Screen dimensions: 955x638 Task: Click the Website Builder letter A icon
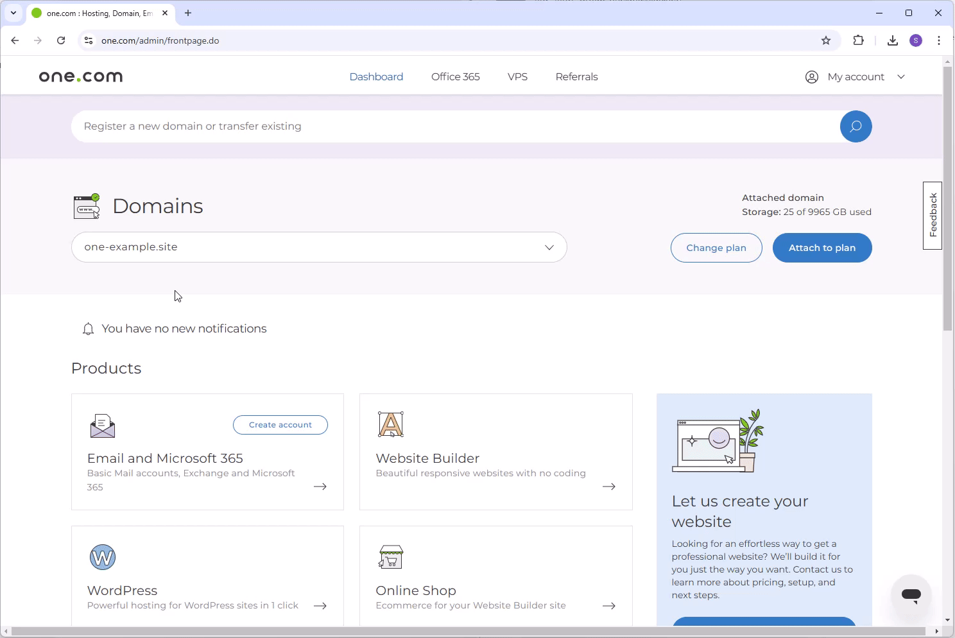click(390, 424)
